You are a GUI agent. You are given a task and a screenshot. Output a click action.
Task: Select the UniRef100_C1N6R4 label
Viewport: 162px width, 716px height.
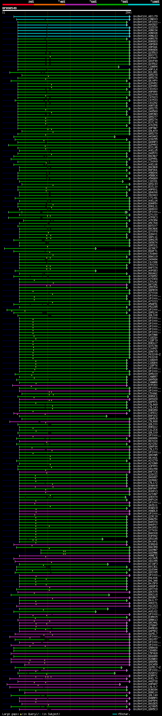click(x=145, y=67)
